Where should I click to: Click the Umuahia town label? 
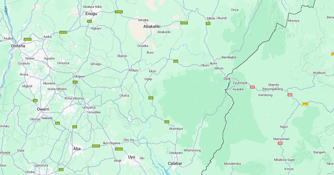pos(89,107)
